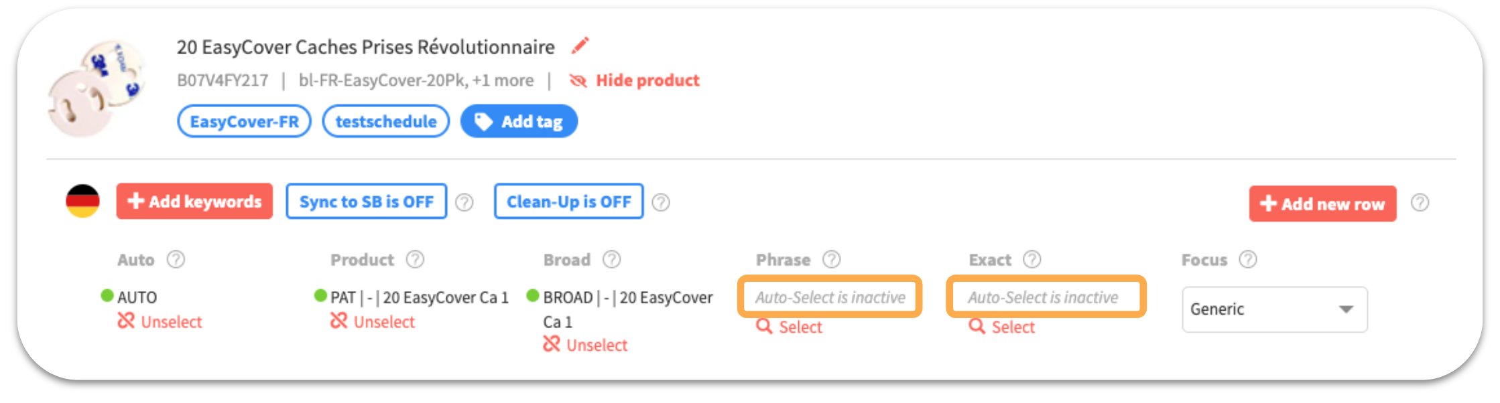Click the help icon beside Add new row

click(x=1420, y=203)
